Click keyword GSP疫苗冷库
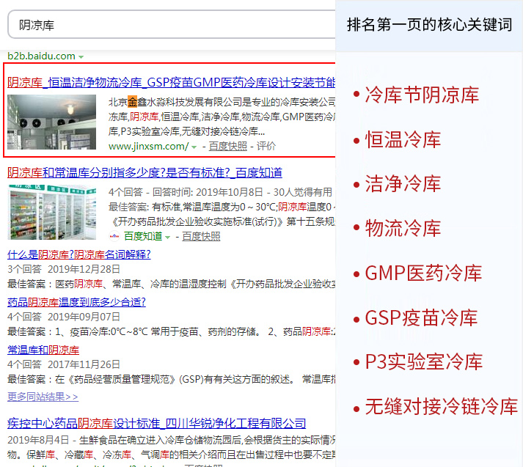Screen dimensions: 523x467 421,317
